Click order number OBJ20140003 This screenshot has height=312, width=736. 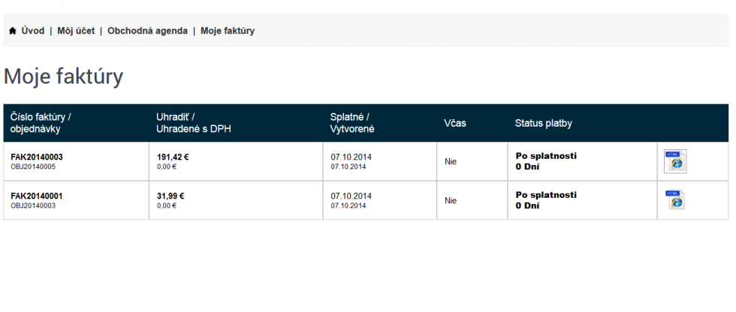pos(33,205)
